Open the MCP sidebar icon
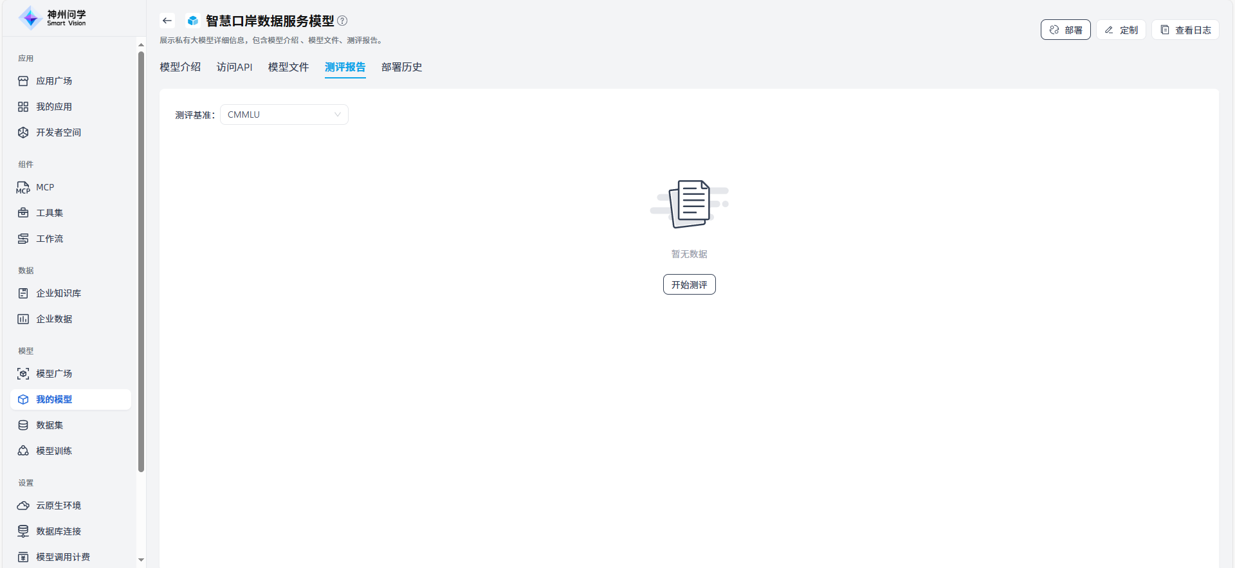Image resolution: width=1235 pixels, height=568 pixels. point(23,187)
